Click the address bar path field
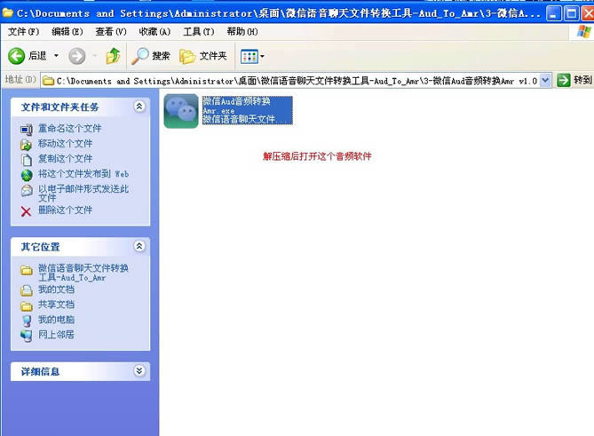This screenshot has width=594, height=436. [293, 80]
